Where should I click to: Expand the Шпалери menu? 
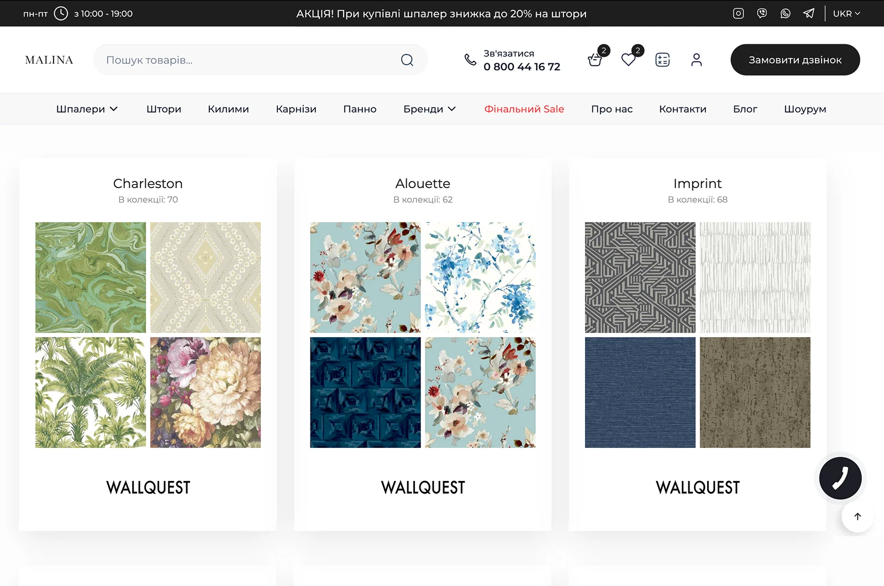click(87, 109)
